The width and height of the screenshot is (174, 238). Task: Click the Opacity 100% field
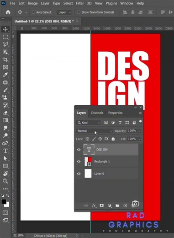coord(132,131)
